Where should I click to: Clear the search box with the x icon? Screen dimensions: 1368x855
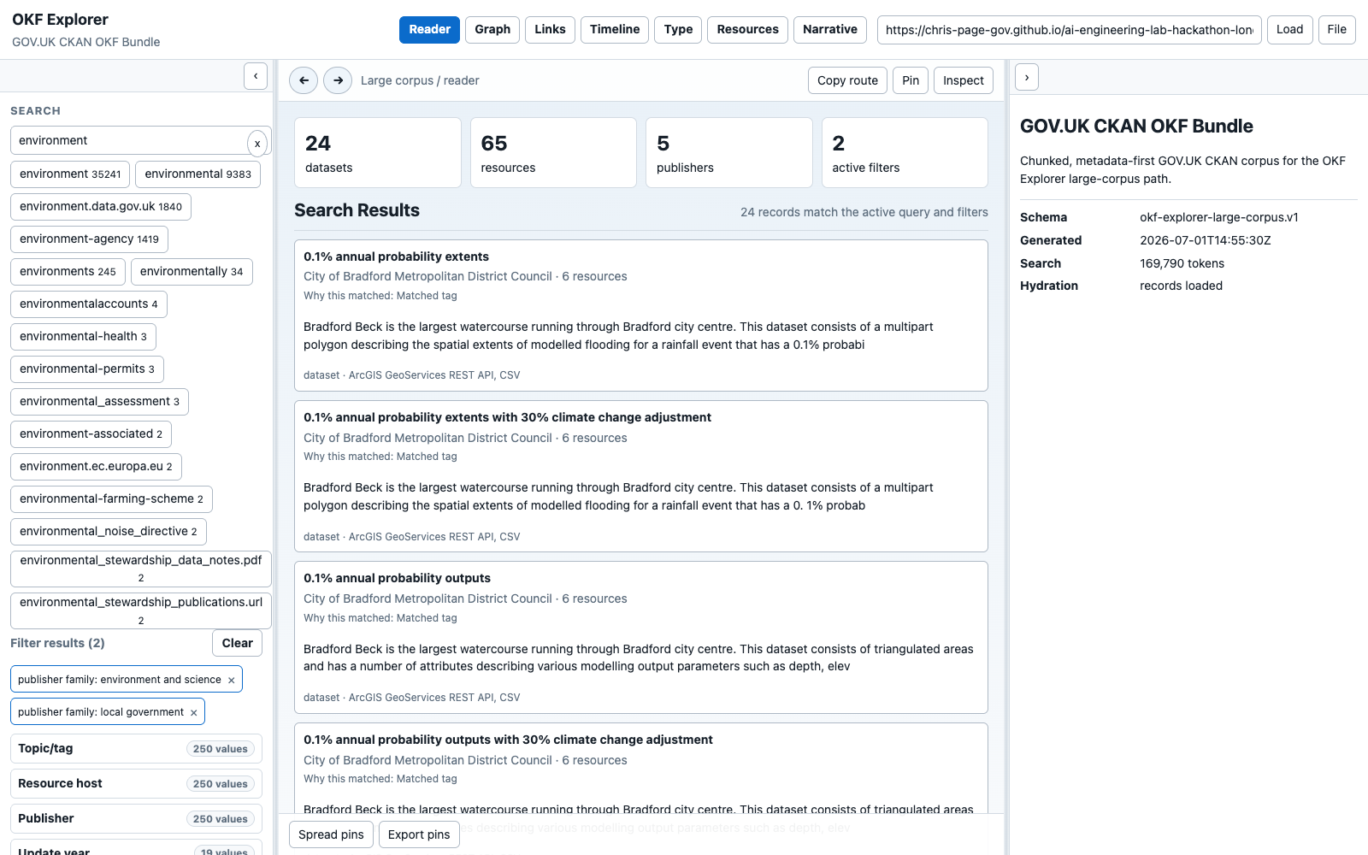(x=257, y=143)
